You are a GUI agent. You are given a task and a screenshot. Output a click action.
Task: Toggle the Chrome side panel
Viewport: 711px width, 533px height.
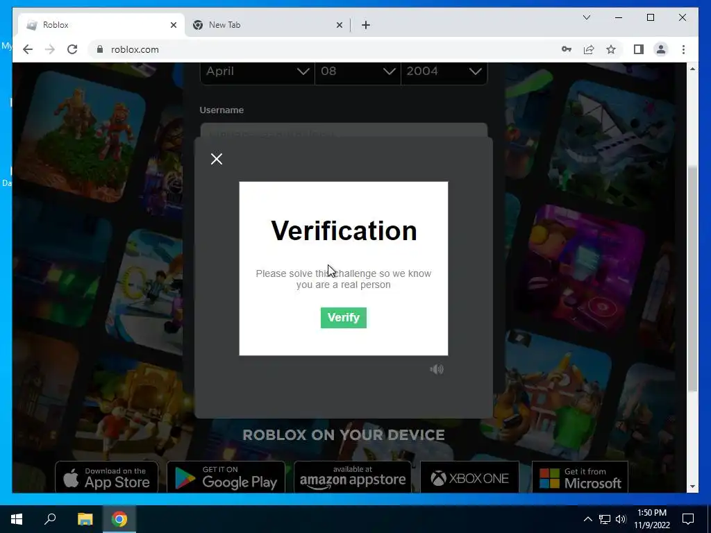pos(639,49)
